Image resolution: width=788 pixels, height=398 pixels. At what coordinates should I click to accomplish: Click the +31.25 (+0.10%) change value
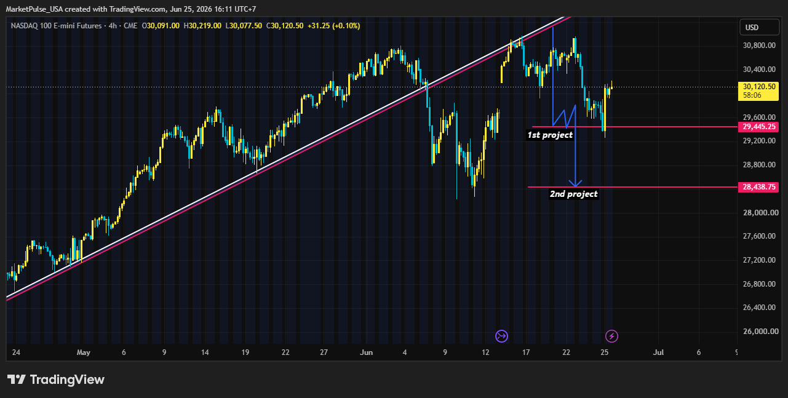[x=333, y=26]
